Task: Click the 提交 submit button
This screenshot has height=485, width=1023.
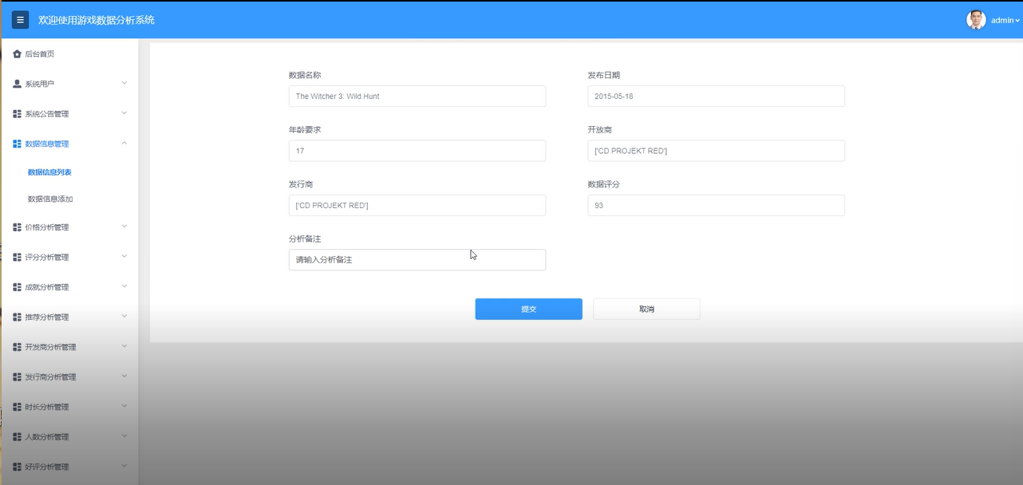Action: (x=528, y=309)
